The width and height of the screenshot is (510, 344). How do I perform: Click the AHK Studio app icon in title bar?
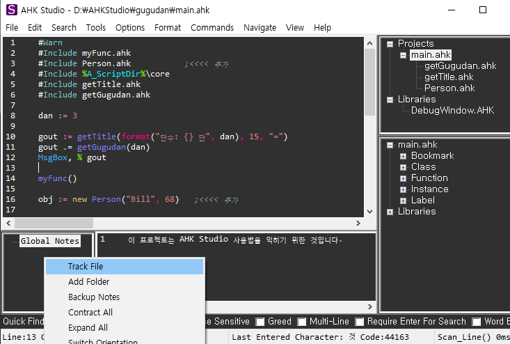tap(11, 10)
